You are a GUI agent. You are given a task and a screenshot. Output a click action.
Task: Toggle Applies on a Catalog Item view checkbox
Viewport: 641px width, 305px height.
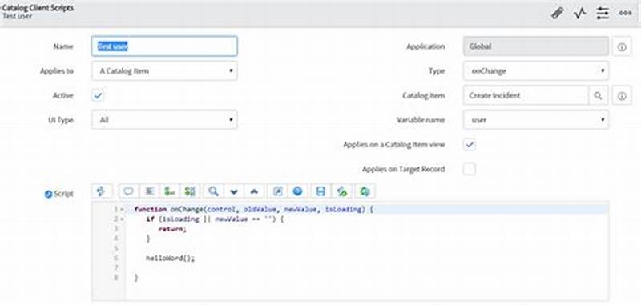point(470,145)
